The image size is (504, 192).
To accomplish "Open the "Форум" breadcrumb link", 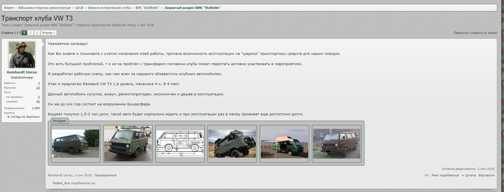I will [9, 8].
